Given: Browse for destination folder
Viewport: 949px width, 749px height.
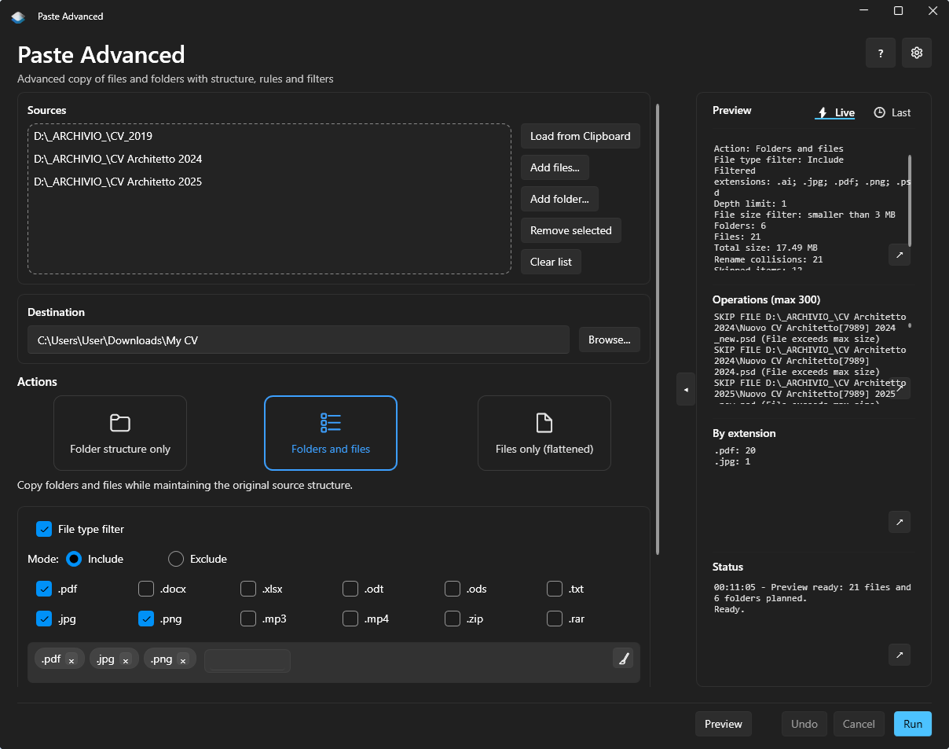Looking at the screenshot, I should [610, 340].
